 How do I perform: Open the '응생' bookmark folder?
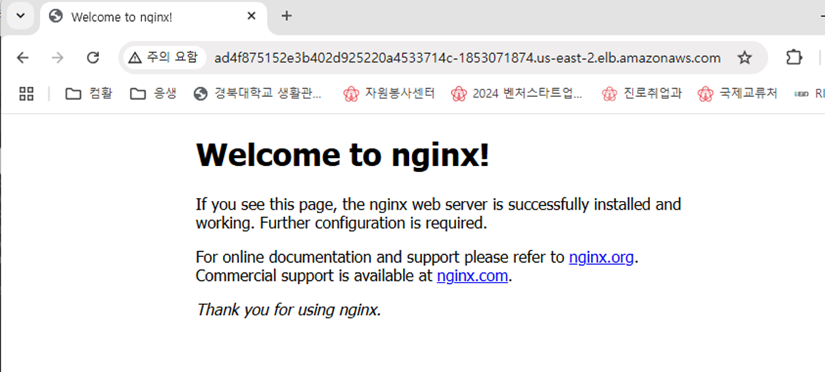154,93
